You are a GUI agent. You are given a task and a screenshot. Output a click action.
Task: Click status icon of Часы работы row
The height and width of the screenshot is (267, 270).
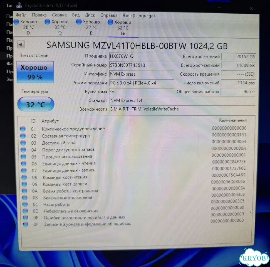point(25,204)
